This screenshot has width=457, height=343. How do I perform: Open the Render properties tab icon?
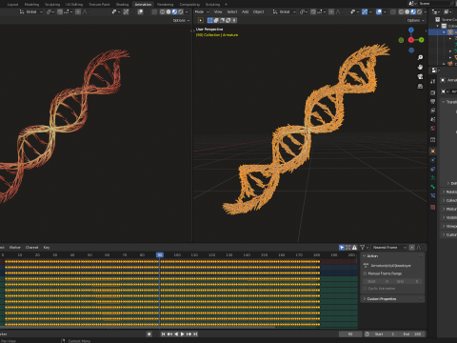click(432, 92)
